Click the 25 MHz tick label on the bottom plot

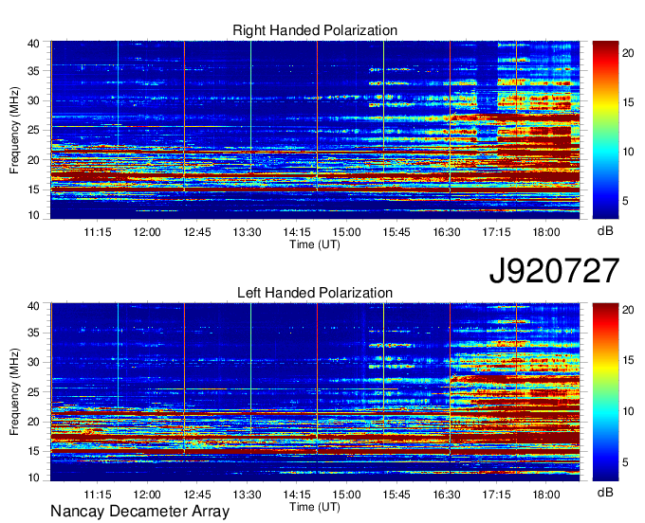pos(33,392)
